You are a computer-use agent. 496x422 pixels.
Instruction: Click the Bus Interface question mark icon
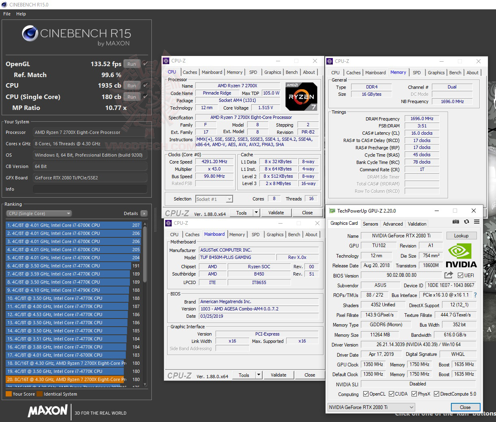tap(475, 295)
